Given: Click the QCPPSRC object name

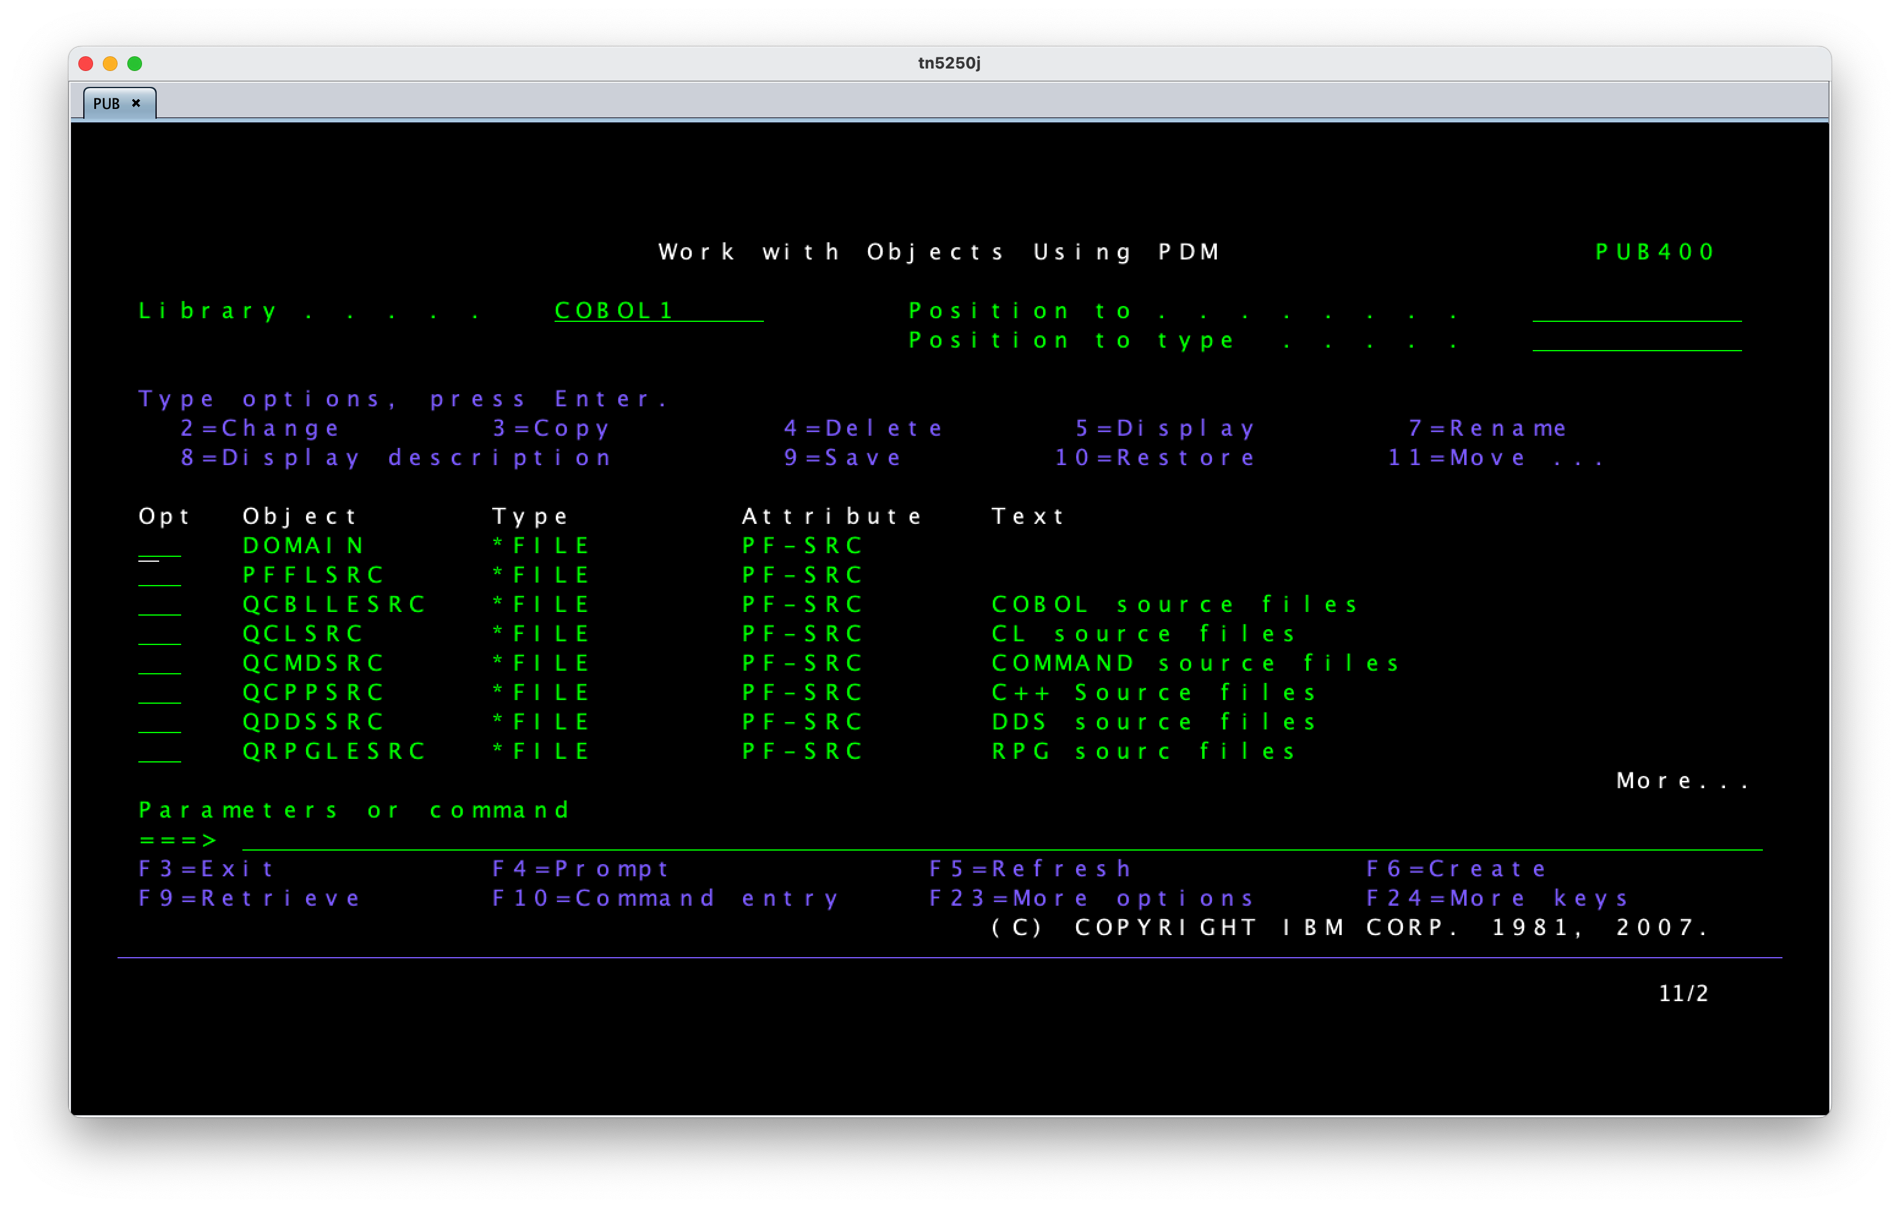Looking at the screenshot, I should (313, 692).
